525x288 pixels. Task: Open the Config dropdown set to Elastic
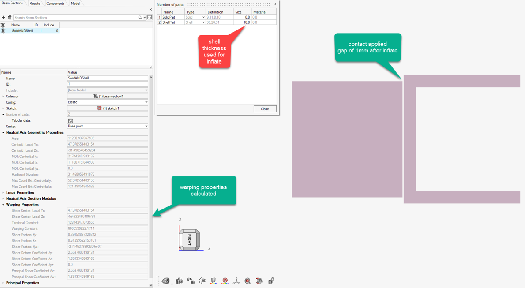pos(107,102)
